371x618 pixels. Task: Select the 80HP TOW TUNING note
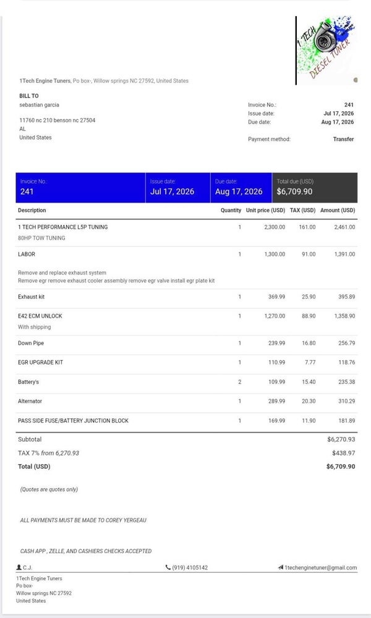pyautogui.click(x=41, y=238)
